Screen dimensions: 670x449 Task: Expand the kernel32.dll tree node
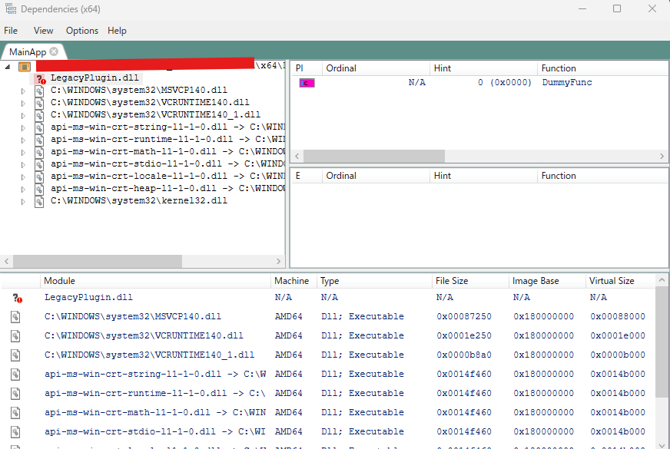23,200
